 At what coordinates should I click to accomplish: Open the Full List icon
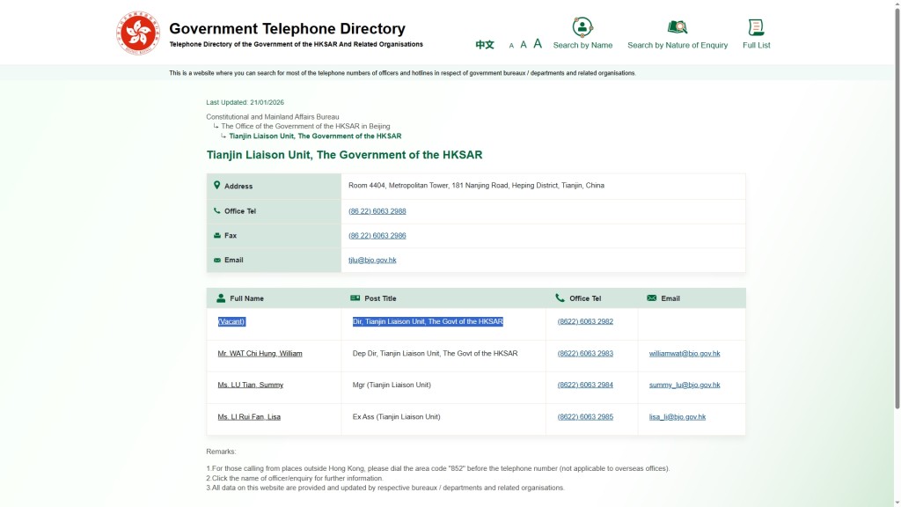click(x=756, y=27)
